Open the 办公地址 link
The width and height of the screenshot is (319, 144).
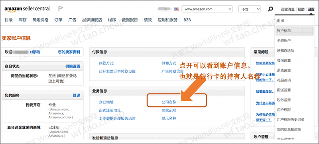point(106,102)
